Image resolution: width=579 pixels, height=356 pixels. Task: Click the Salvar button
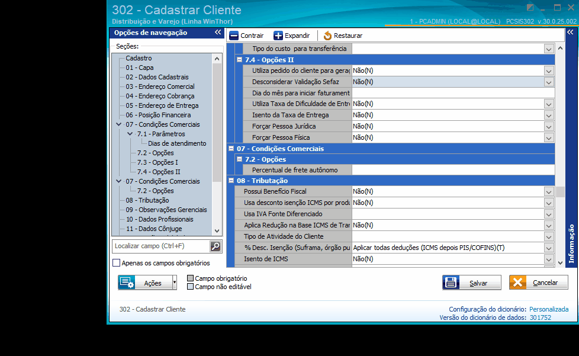471,283
